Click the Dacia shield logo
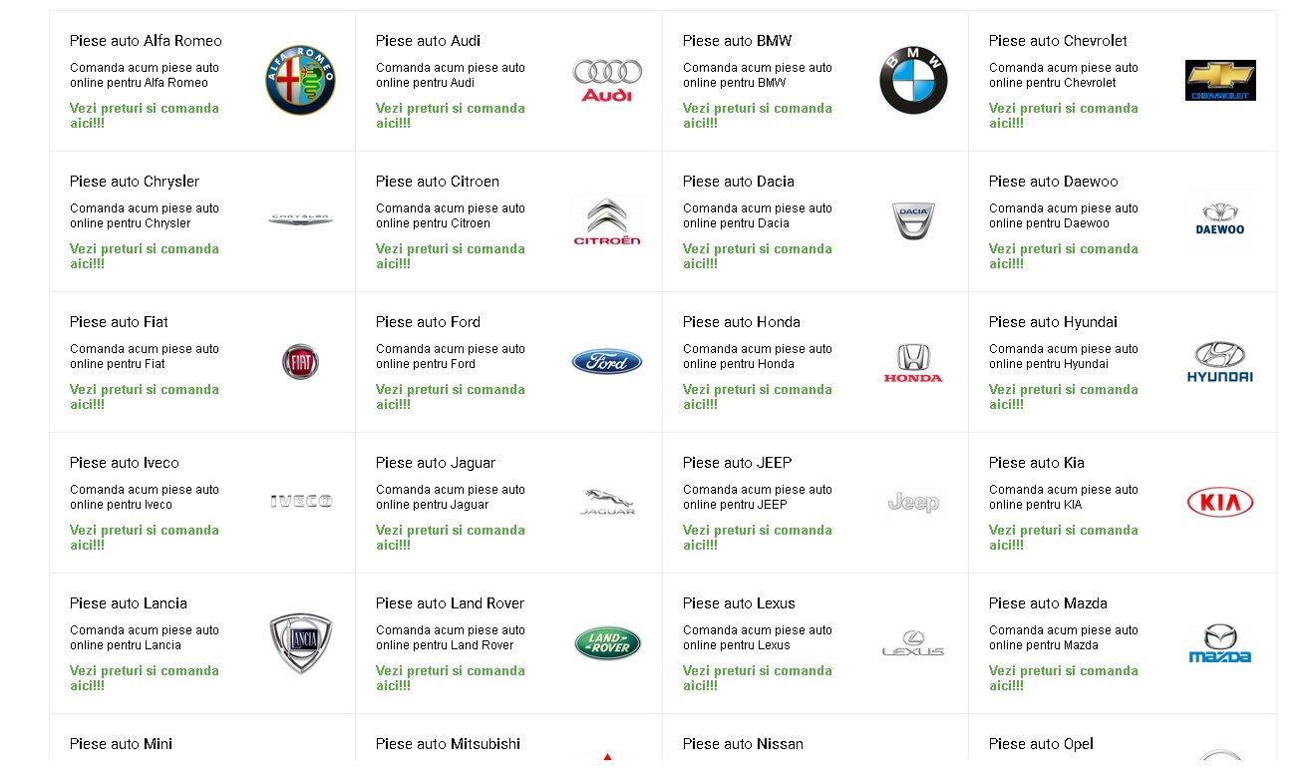Screen dimensions: 1302x784 (x=912, y=219)
